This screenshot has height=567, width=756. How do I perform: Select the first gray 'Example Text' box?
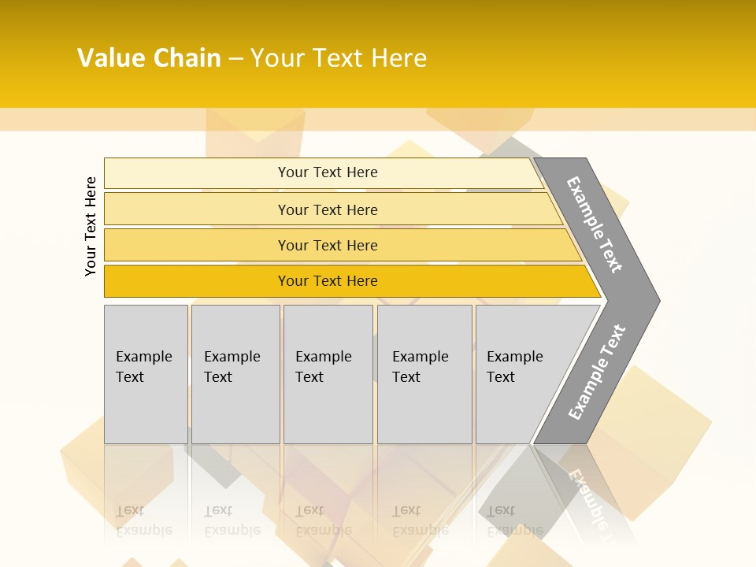coord(146,374)
